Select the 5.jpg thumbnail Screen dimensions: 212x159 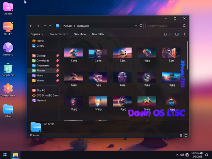point(171,53)
